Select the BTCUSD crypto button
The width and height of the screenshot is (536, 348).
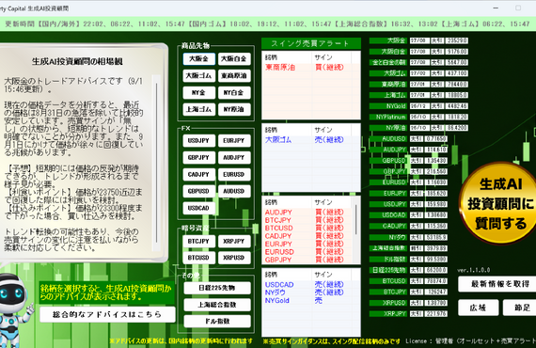tap(199, 258)
